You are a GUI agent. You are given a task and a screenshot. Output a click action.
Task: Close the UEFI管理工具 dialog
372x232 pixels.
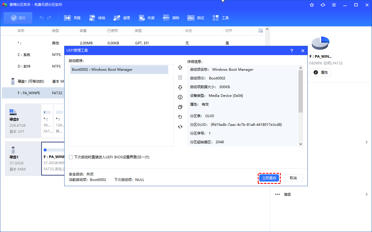click(x=303, y=51)
